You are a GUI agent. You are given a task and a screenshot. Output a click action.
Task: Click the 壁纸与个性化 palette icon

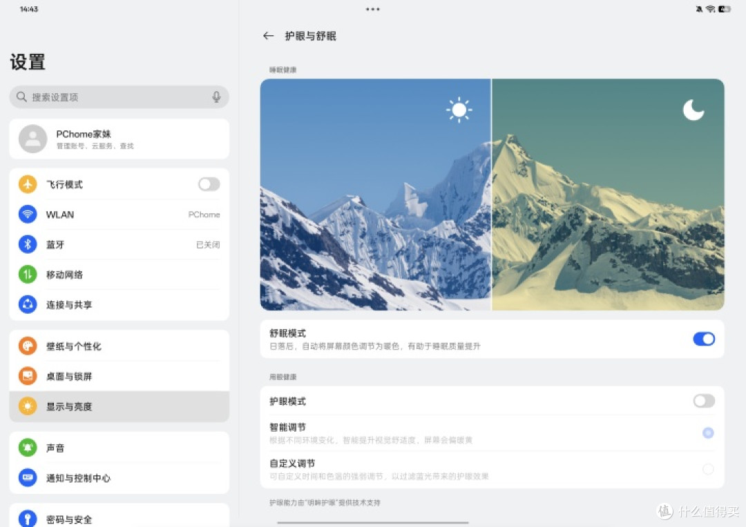(28, 346)
